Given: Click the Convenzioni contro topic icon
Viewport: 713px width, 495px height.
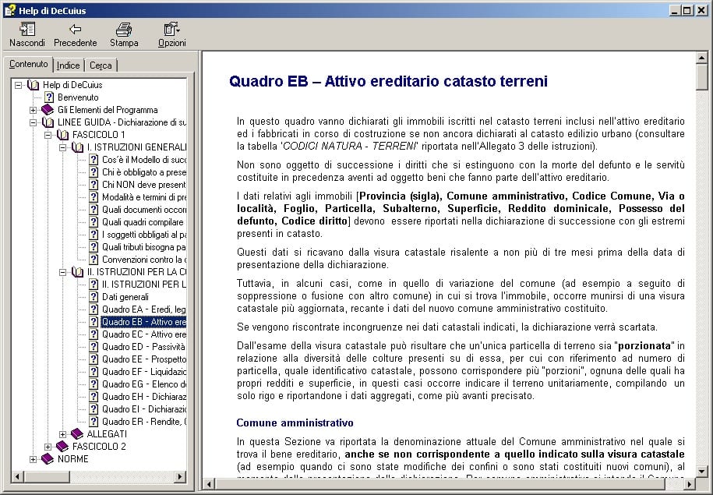Looking at the screenshot, I should point(94,260).
